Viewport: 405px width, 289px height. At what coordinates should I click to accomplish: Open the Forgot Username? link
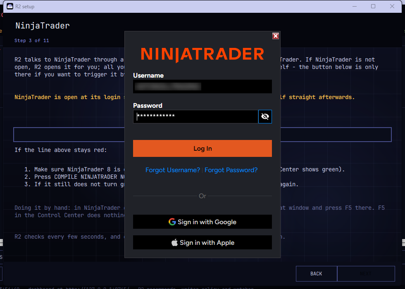click(173, 170)
